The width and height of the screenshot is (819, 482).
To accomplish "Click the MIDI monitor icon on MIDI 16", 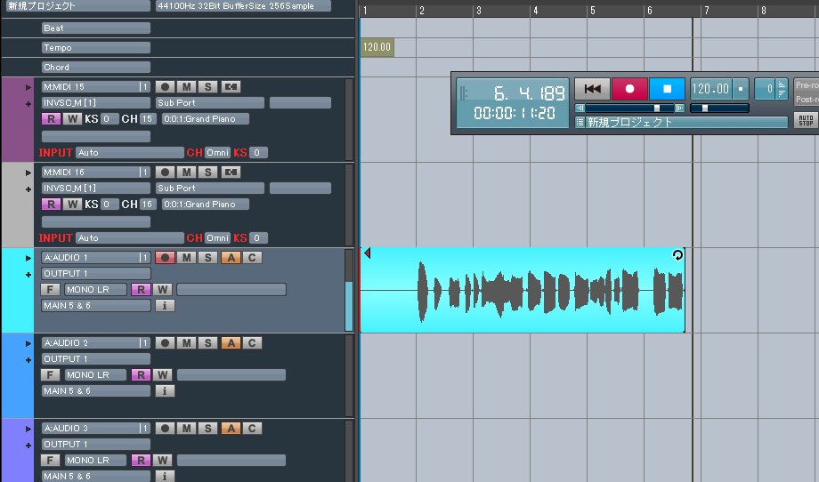I will 231,173.
